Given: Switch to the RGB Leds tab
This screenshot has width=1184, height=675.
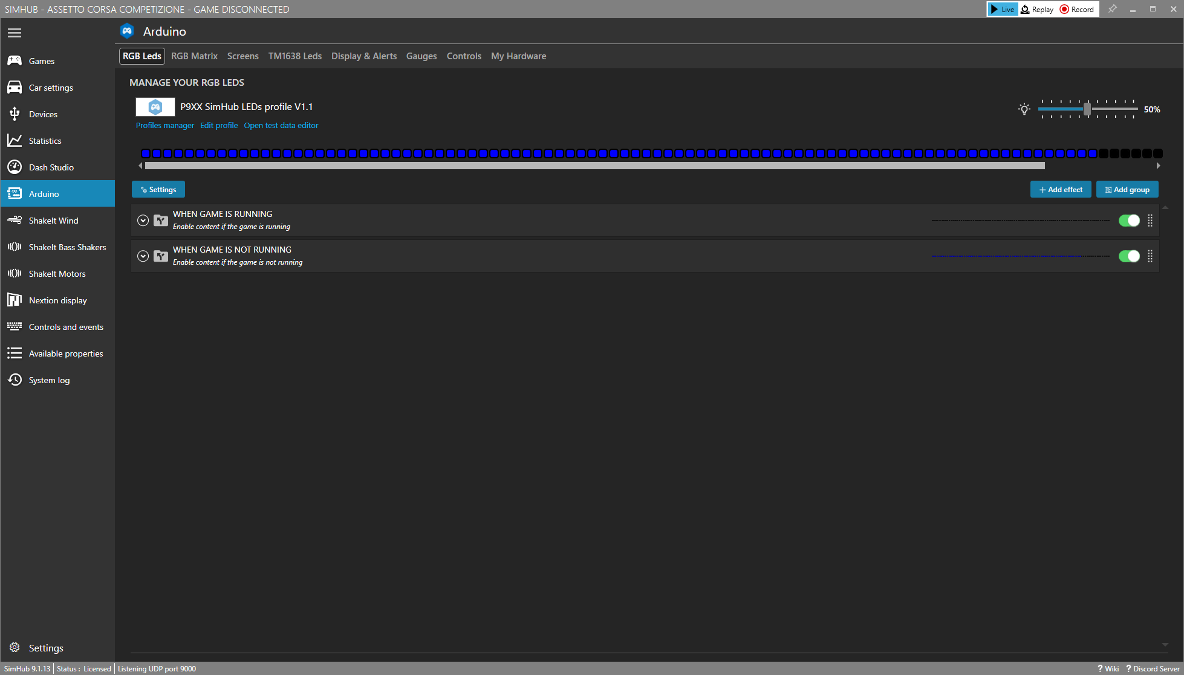Looking at the screenshot, I should coord(142,56).
